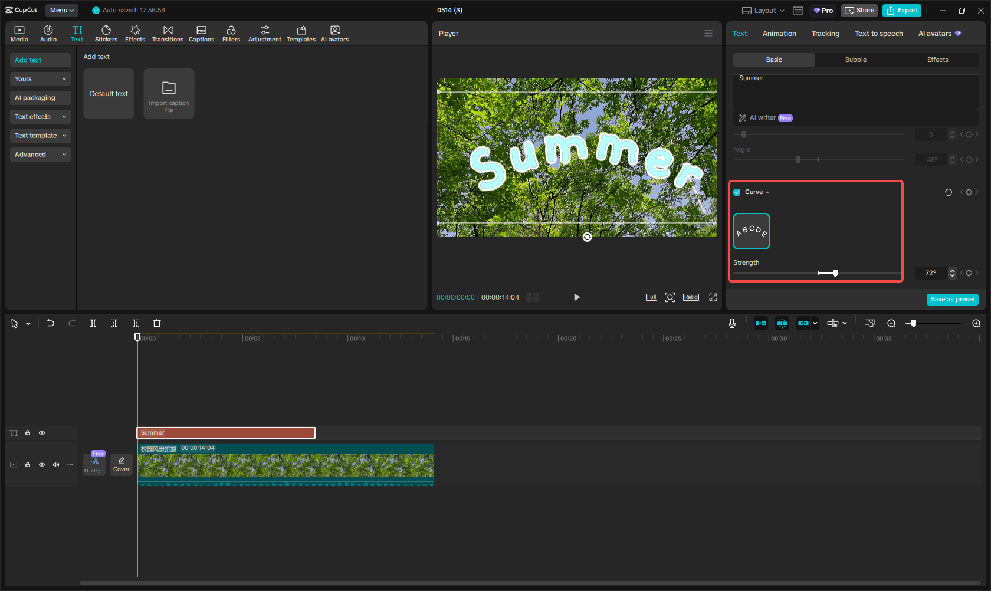The height and width of the screenshot is (591, 991).
Task: Select the Adjustment tool
Action: 265,33
